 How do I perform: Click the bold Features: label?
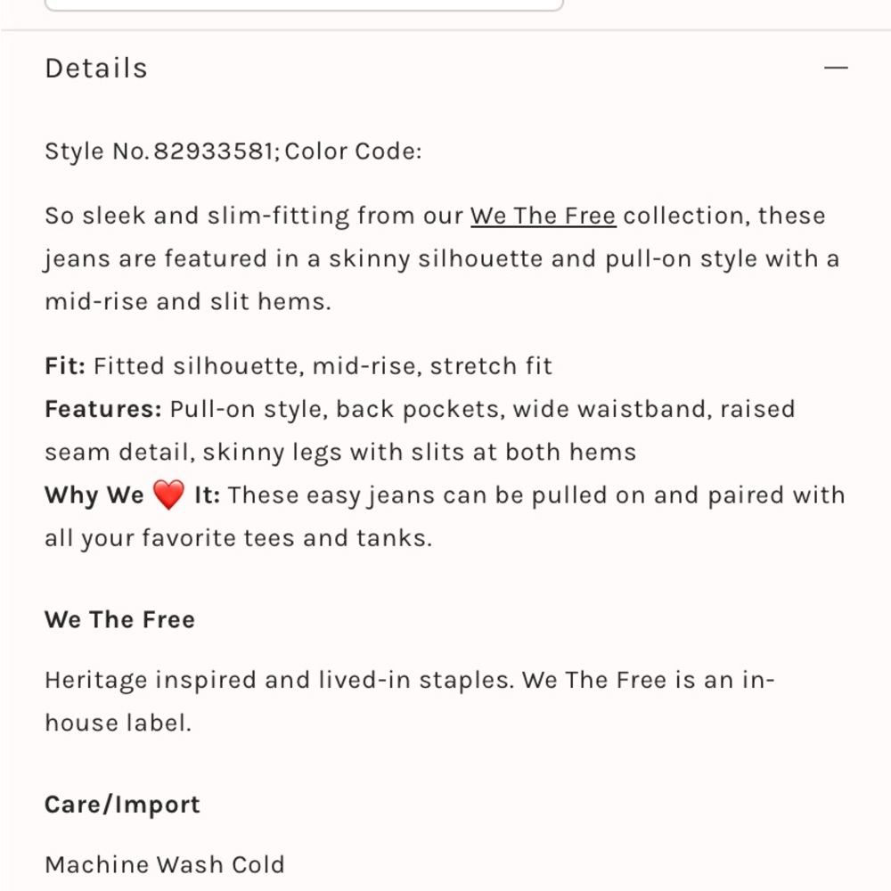103,409
